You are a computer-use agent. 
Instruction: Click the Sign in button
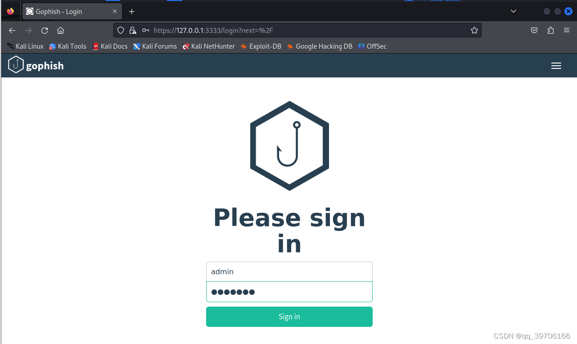[289, 317]
